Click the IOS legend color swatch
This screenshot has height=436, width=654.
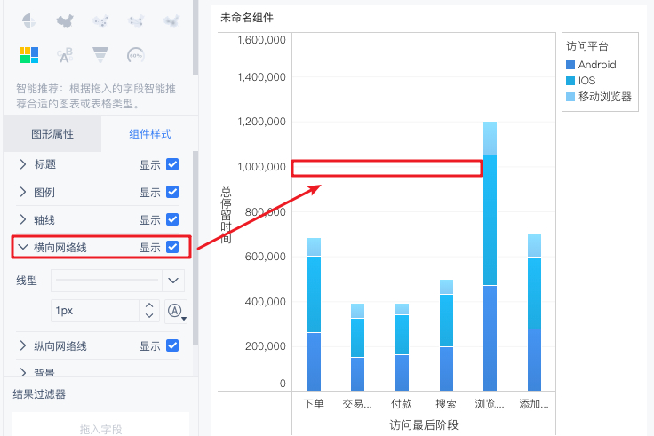570,81
